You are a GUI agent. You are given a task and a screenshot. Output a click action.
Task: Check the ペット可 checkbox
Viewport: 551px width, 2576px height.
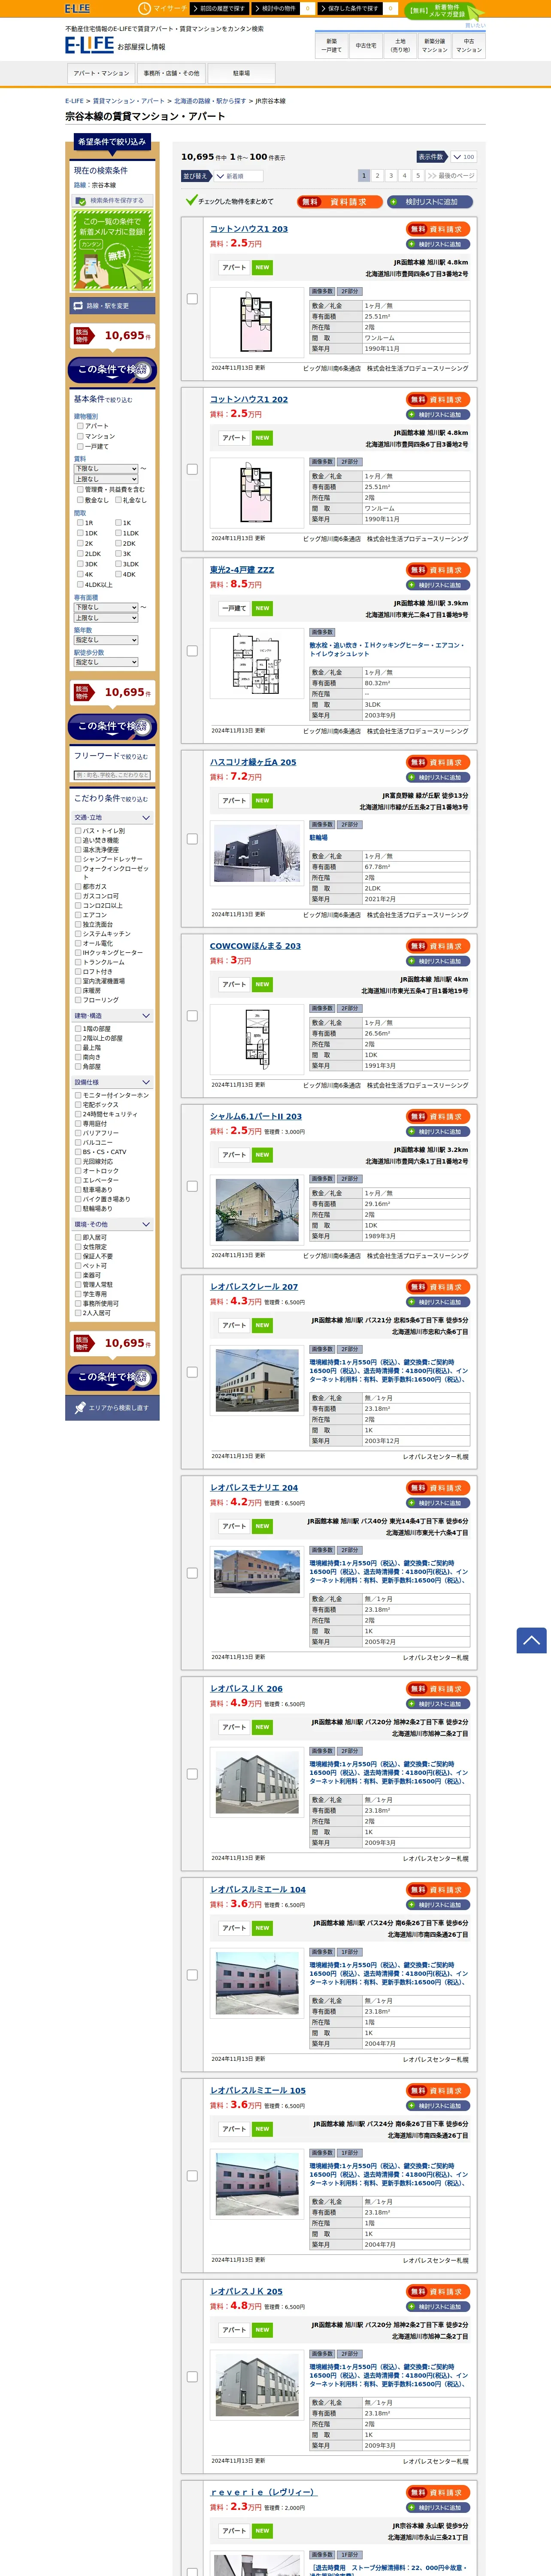tap(78, 1266)
